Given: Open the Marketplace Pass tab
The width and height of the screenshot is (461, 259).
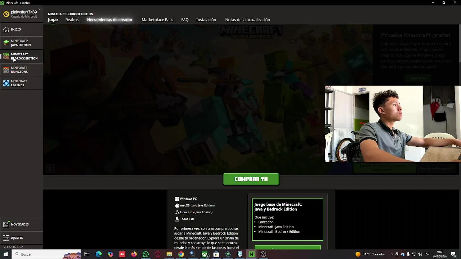Looking at the screenshot, I should (157, 20).
